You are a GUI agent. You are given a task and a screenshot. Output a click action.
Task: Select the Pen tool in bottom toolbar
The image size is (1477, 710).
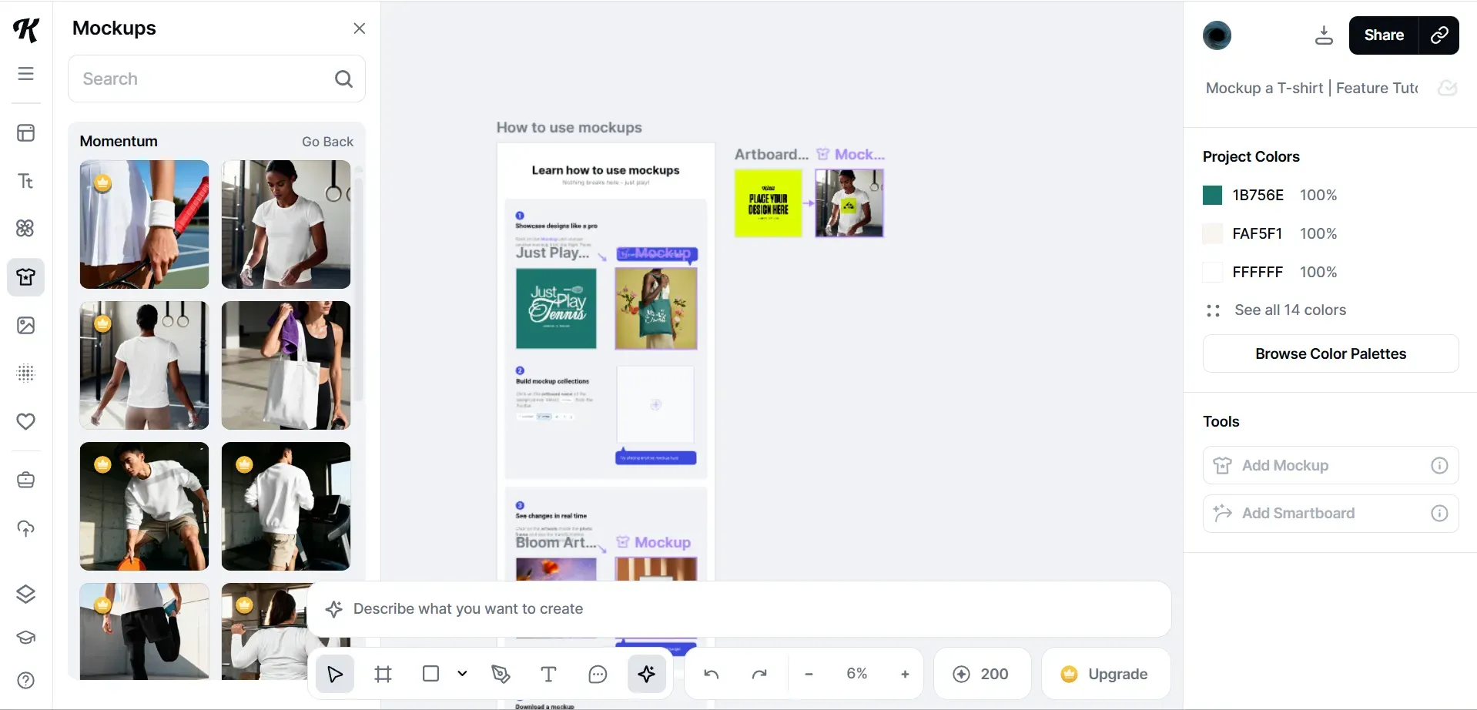tap(501, 675)
